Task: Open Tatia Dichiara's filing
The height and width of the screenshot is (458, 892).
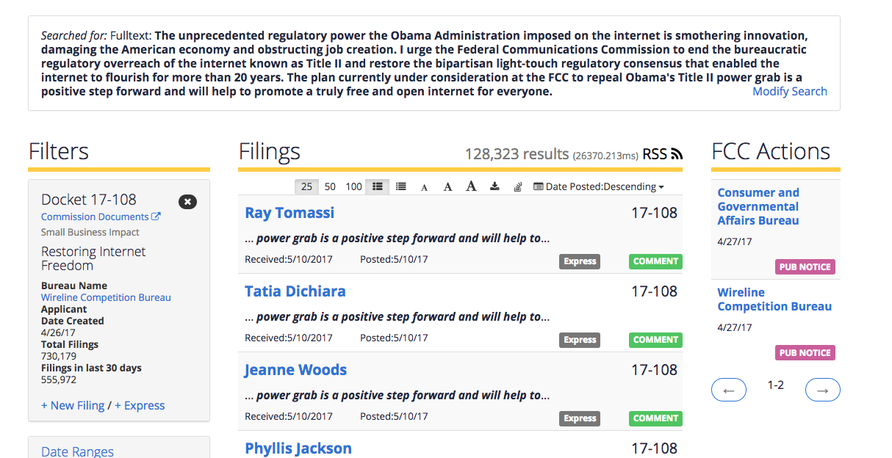Action: 295,291
